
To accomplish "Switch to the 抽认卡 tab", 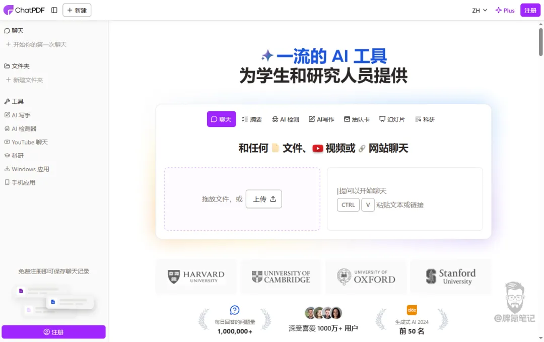I will coord(357,119).
